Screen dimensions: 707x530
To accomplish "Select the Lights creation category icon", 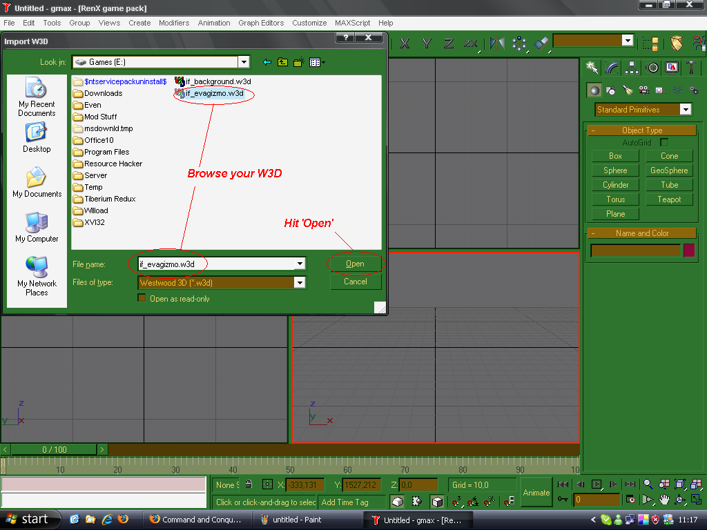I will 628,90.
